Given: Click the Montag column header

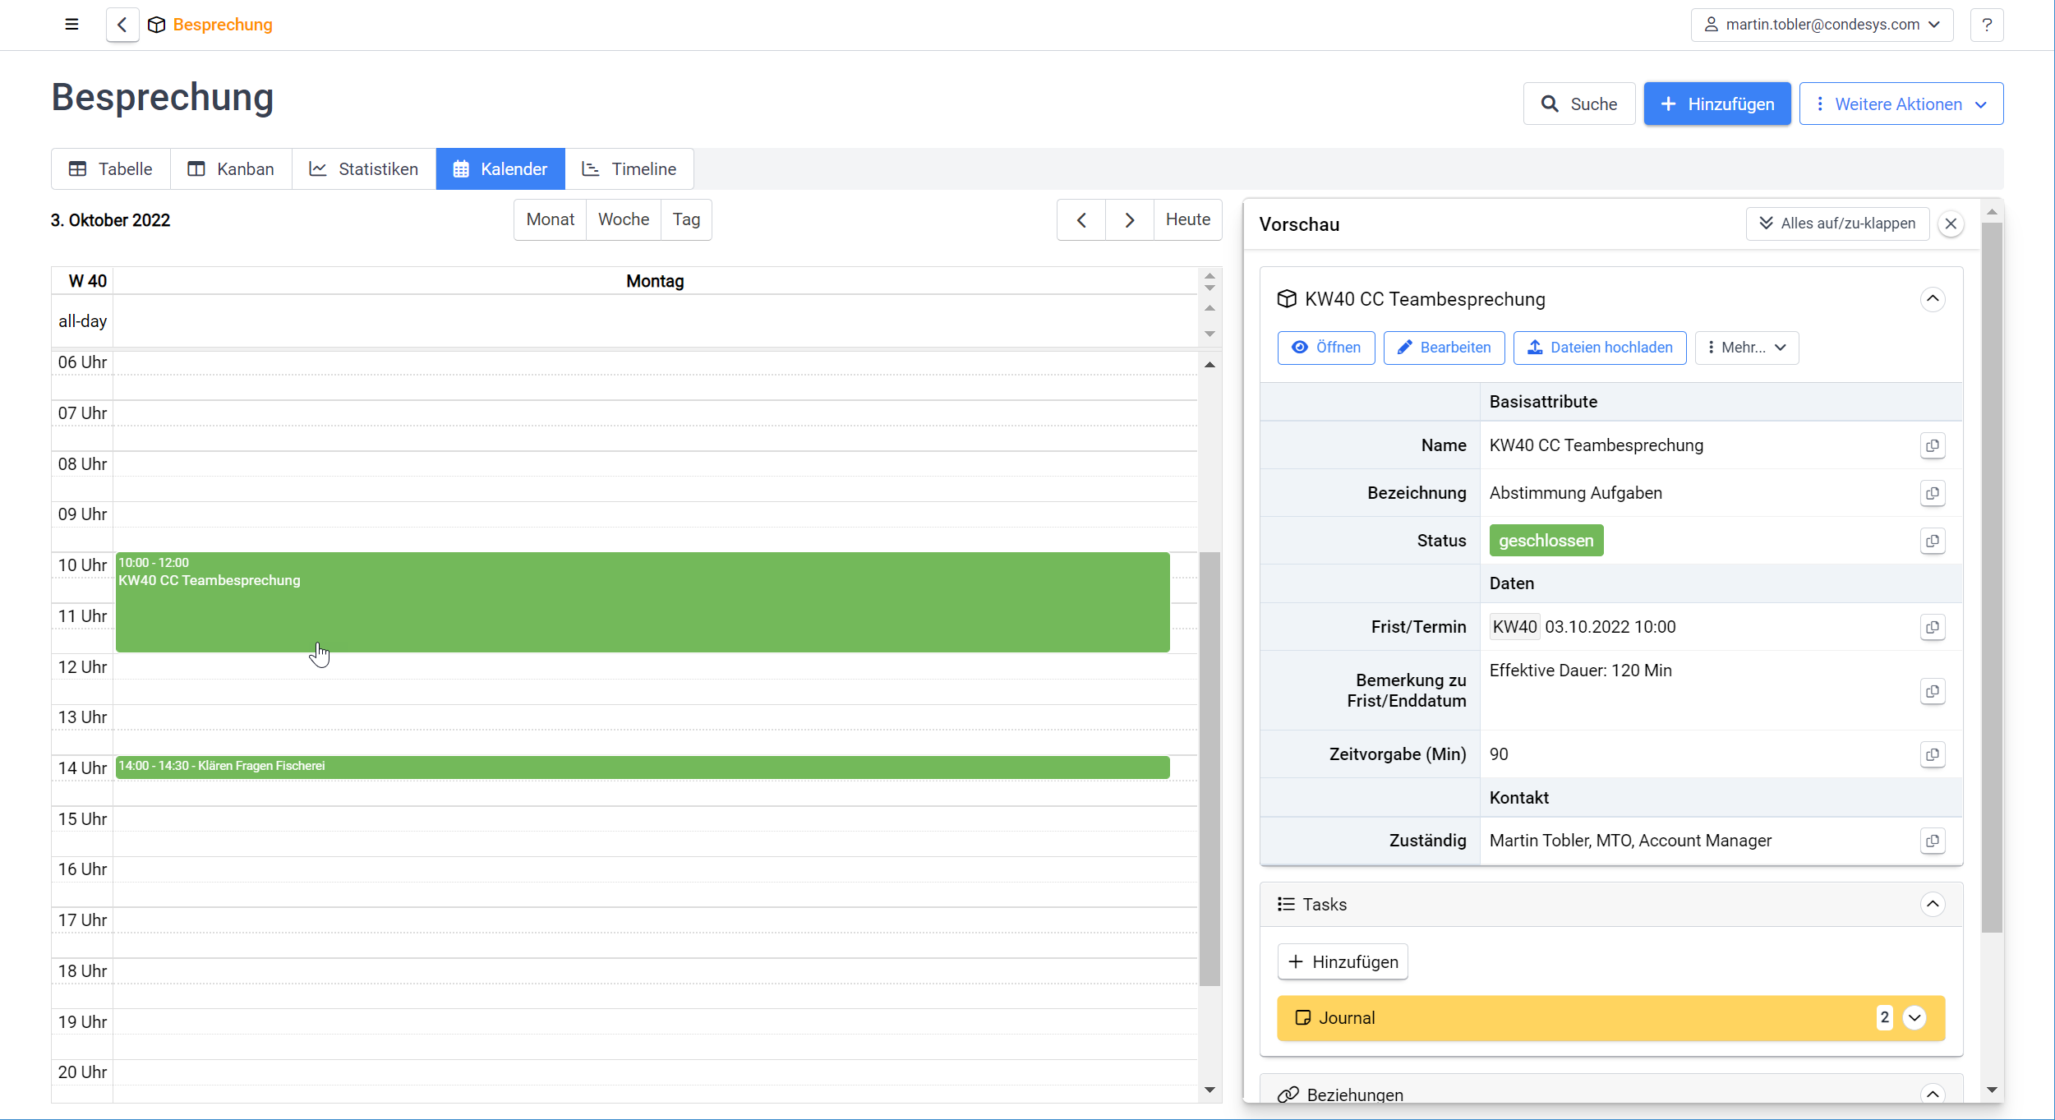Looking at the screenshot, I should pyautogui.click(x=655, y=281).
